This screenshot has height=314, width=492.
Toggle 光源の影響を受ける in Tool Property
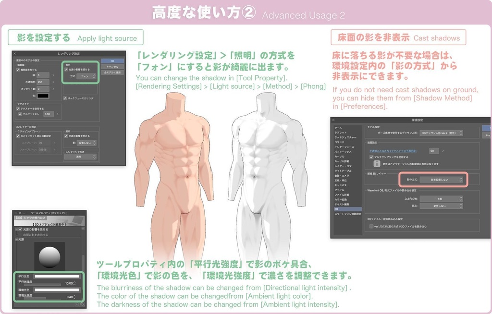pyautogui.click(x=20, y=229)
